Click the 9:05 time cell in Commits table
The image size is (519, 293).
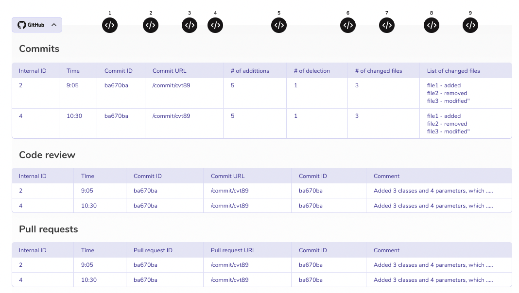[72, 85]
